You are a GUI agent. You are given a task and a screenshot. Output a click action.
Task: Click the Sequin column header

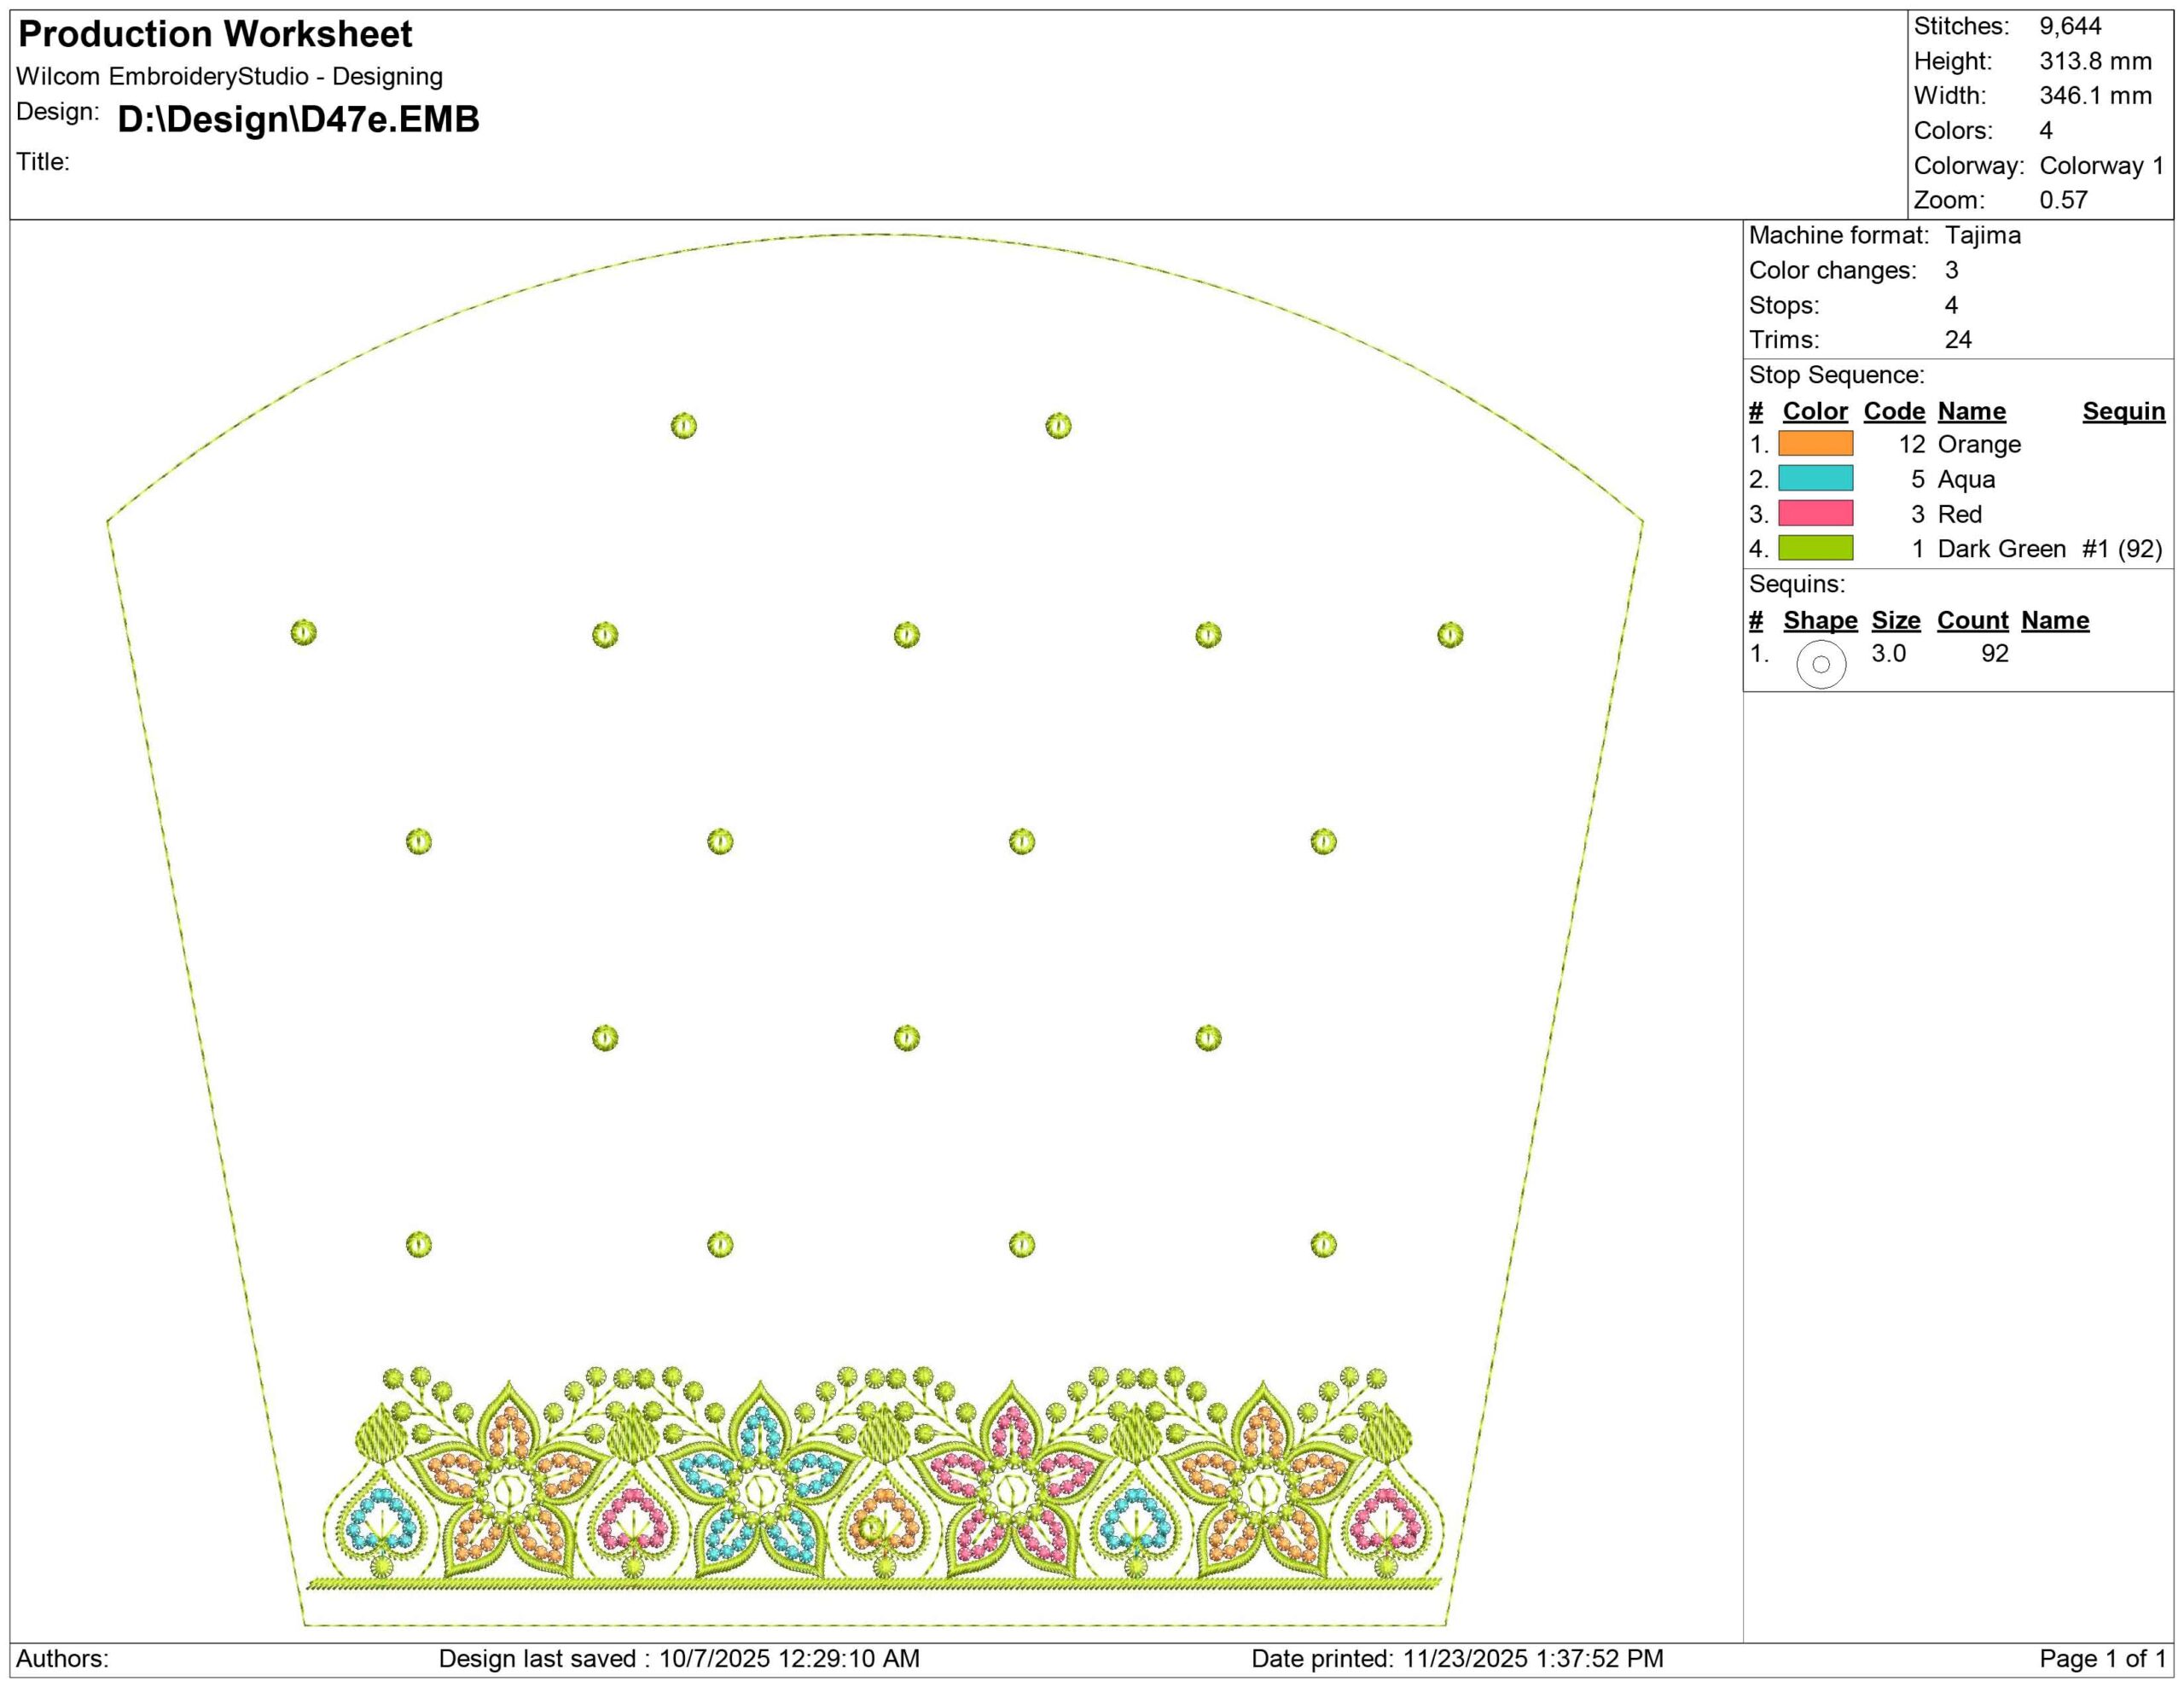(x=2123, y=411)
